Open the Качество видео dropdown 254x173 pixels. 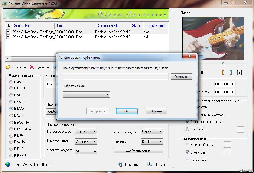coord(86,131)
